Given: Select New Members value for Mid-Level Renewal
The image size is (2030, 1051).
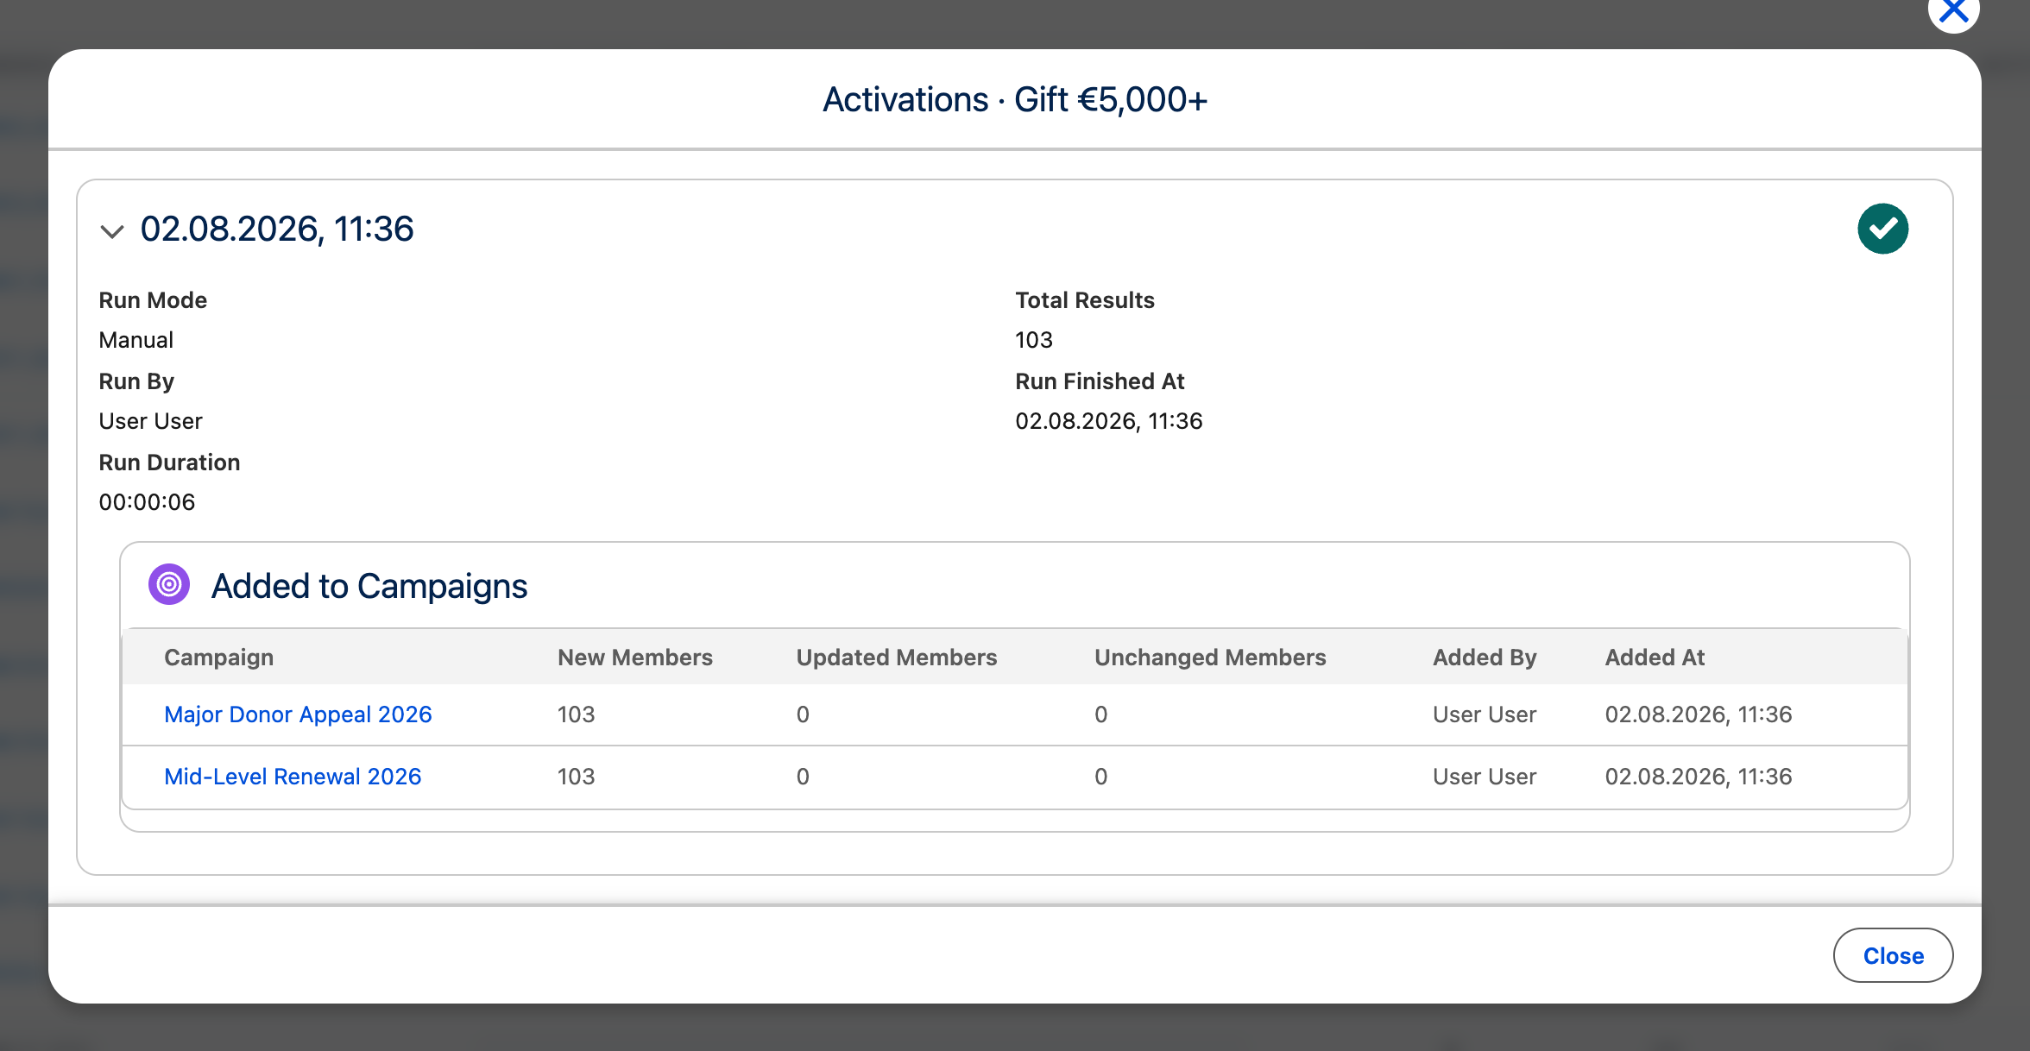Looking at the screenshot, I should click(577, 777).
